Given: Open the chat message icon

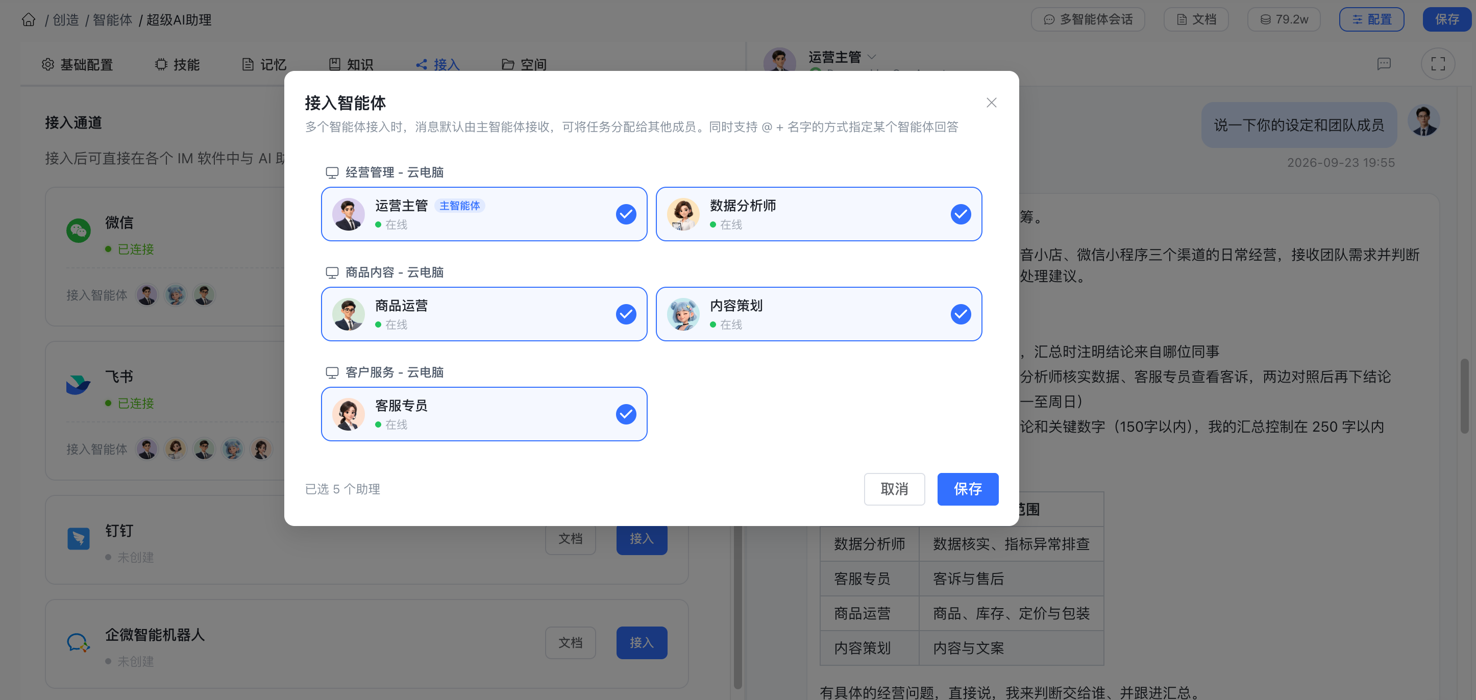Looking at the screenshot, I should [1384, 64].
